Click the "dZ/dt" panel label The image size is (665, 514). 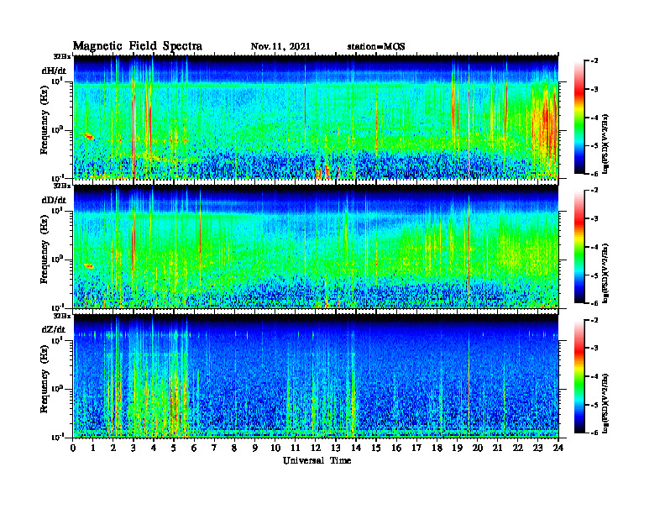[54, 329]
